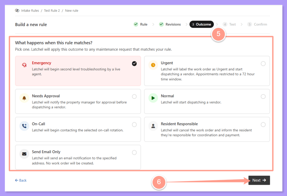
Task: Go to the Rule step
Action: coord(141,24)
